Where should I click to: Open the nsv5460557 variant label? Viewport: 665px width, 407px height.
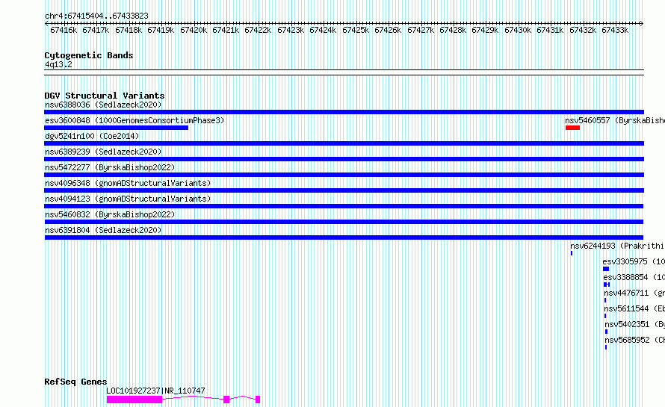pos(615,120)
